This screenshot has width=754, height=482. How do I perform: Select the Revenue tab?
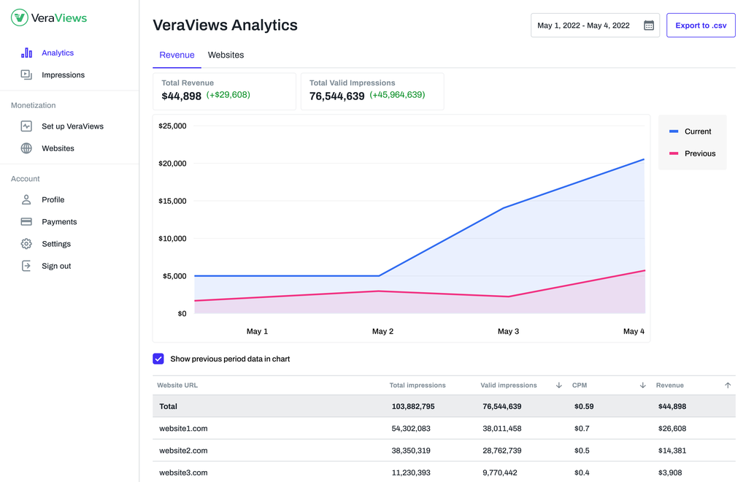(x=177, y=55)
